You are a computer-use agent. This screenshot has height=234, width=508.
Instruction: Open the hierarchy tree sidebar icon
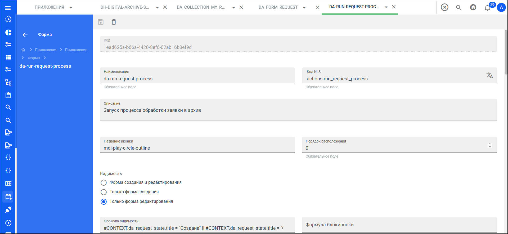click(x=8, y=82)
